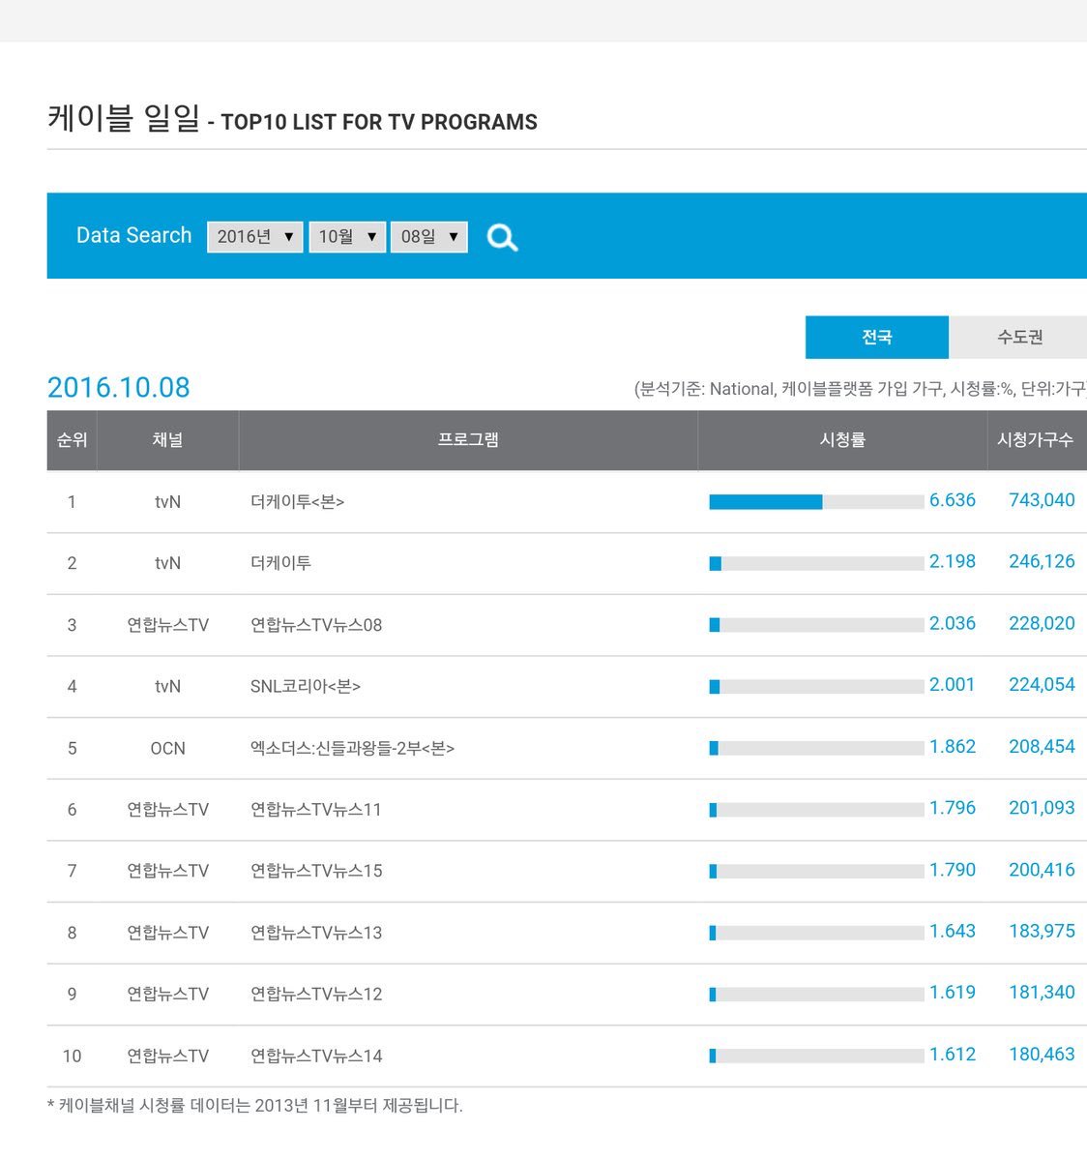Click 연합뉴스TV channel in the rank 3 row
Image resolution: width=1087 pixels, height=1161 pixels.
(167, 625)
